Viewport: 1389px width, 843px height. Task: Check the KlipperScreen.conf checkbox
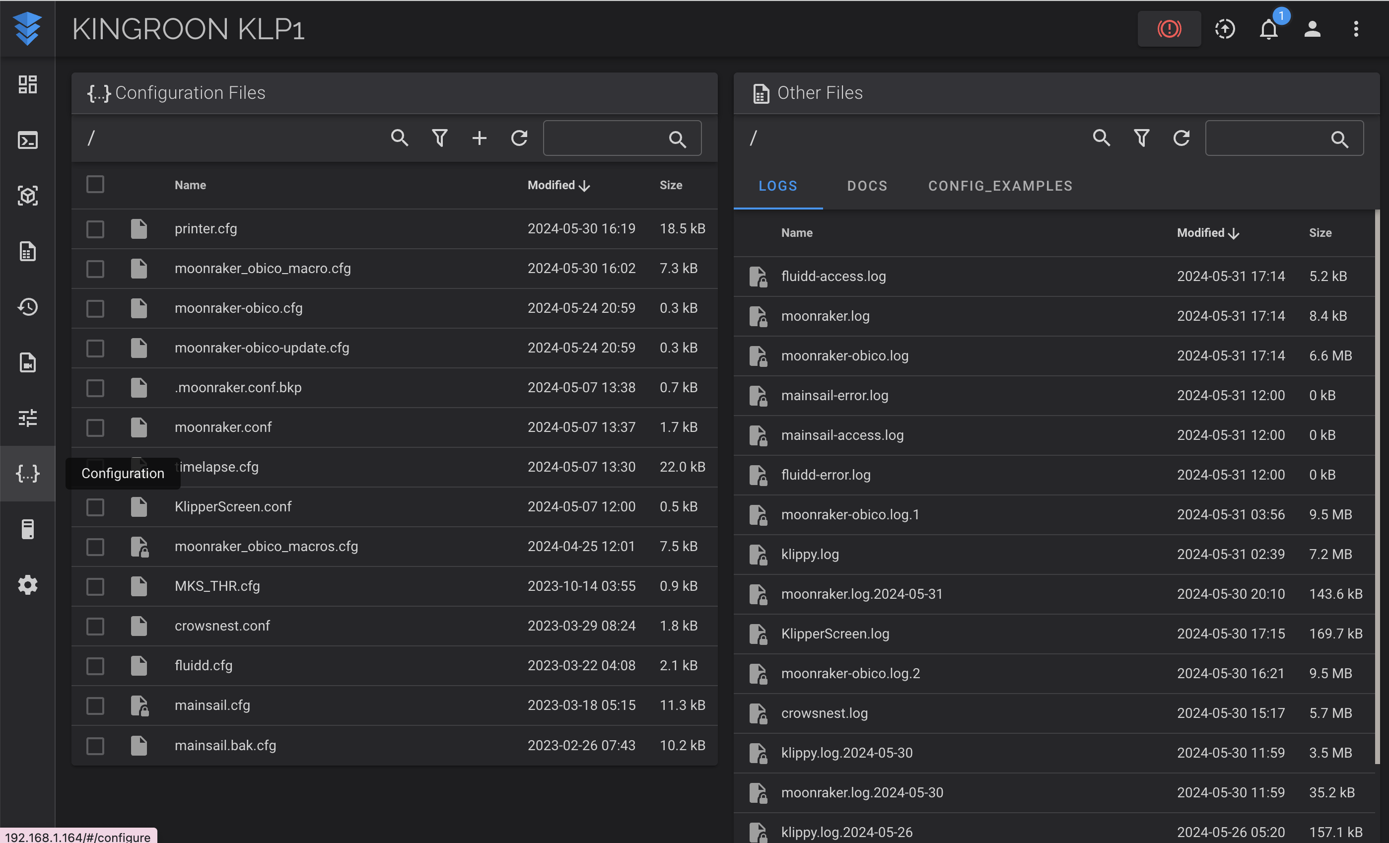(95, 507)
